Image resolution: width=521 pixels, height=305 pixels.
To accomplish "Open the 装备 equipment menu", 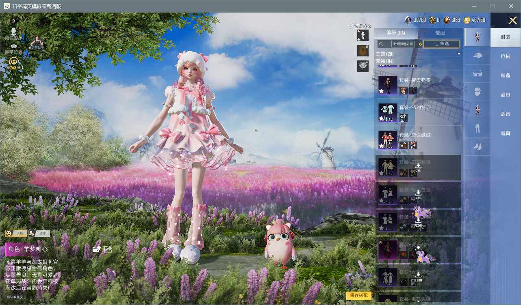I will pos(506,75).
